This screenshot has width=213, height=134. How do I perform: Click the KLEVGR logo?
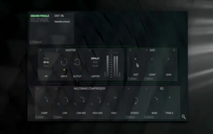pyautogui.click(x=40, y=20)
